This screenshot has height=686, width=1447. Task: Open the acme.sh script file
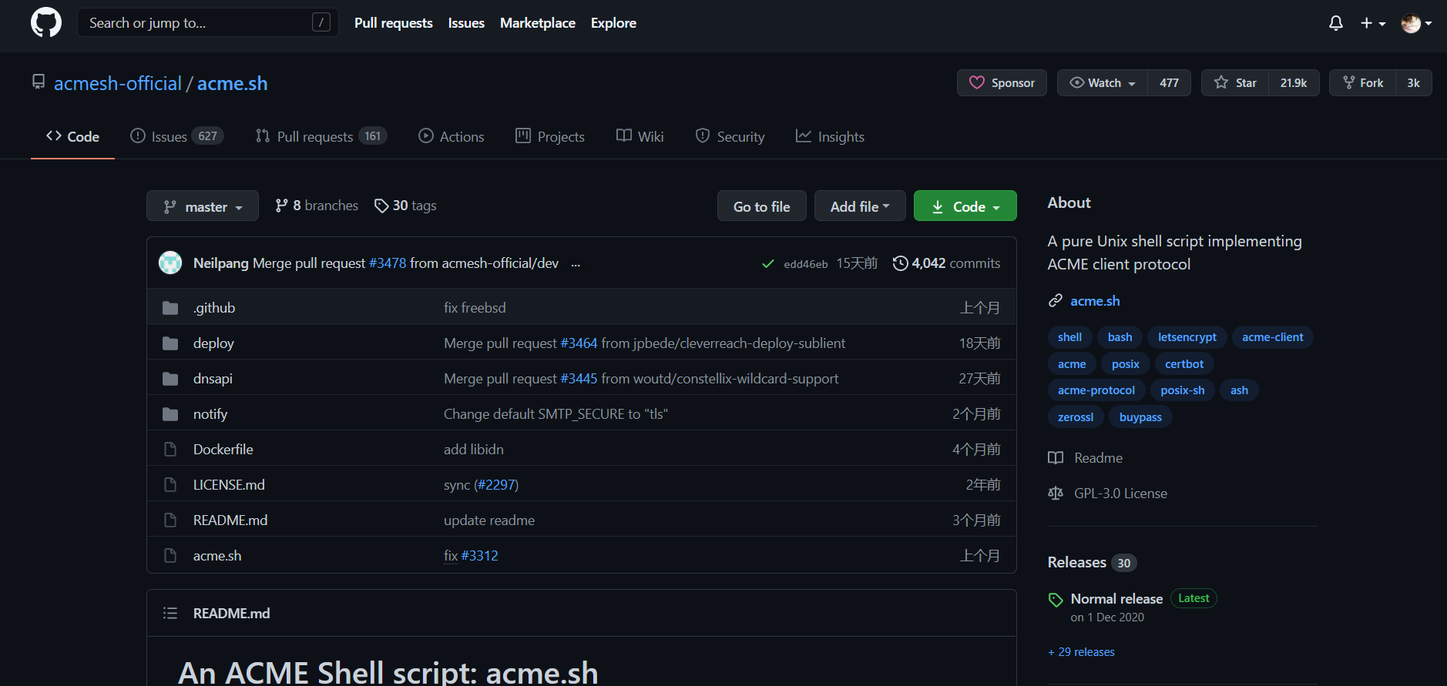(217, 556)
